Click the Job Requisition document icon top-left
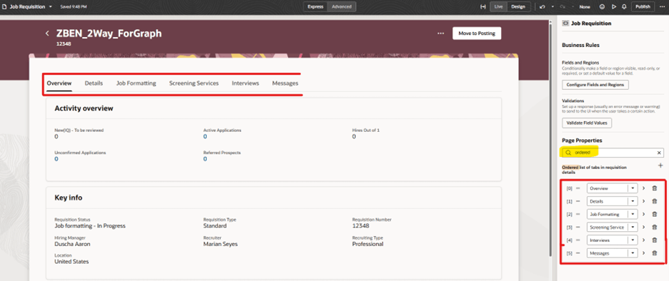The image size is (669, 281). pyautogui.click(x=5, y=7)
